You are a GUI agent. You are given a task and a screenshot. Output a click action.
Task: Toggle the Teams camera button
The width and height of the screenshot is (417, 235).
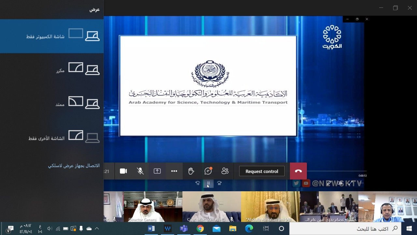click(123, 171)
